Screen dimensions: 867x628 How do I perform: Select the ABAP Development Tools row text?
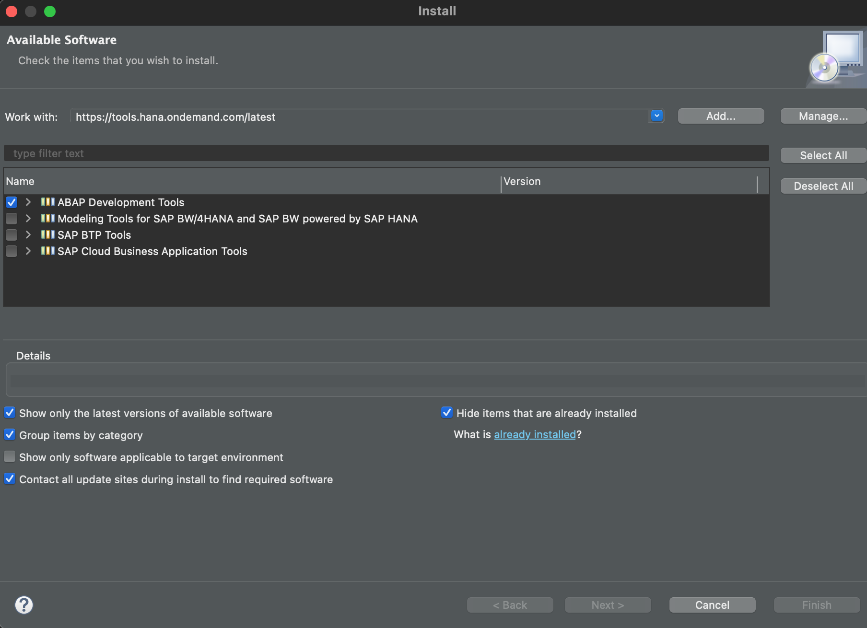[121, 202]
